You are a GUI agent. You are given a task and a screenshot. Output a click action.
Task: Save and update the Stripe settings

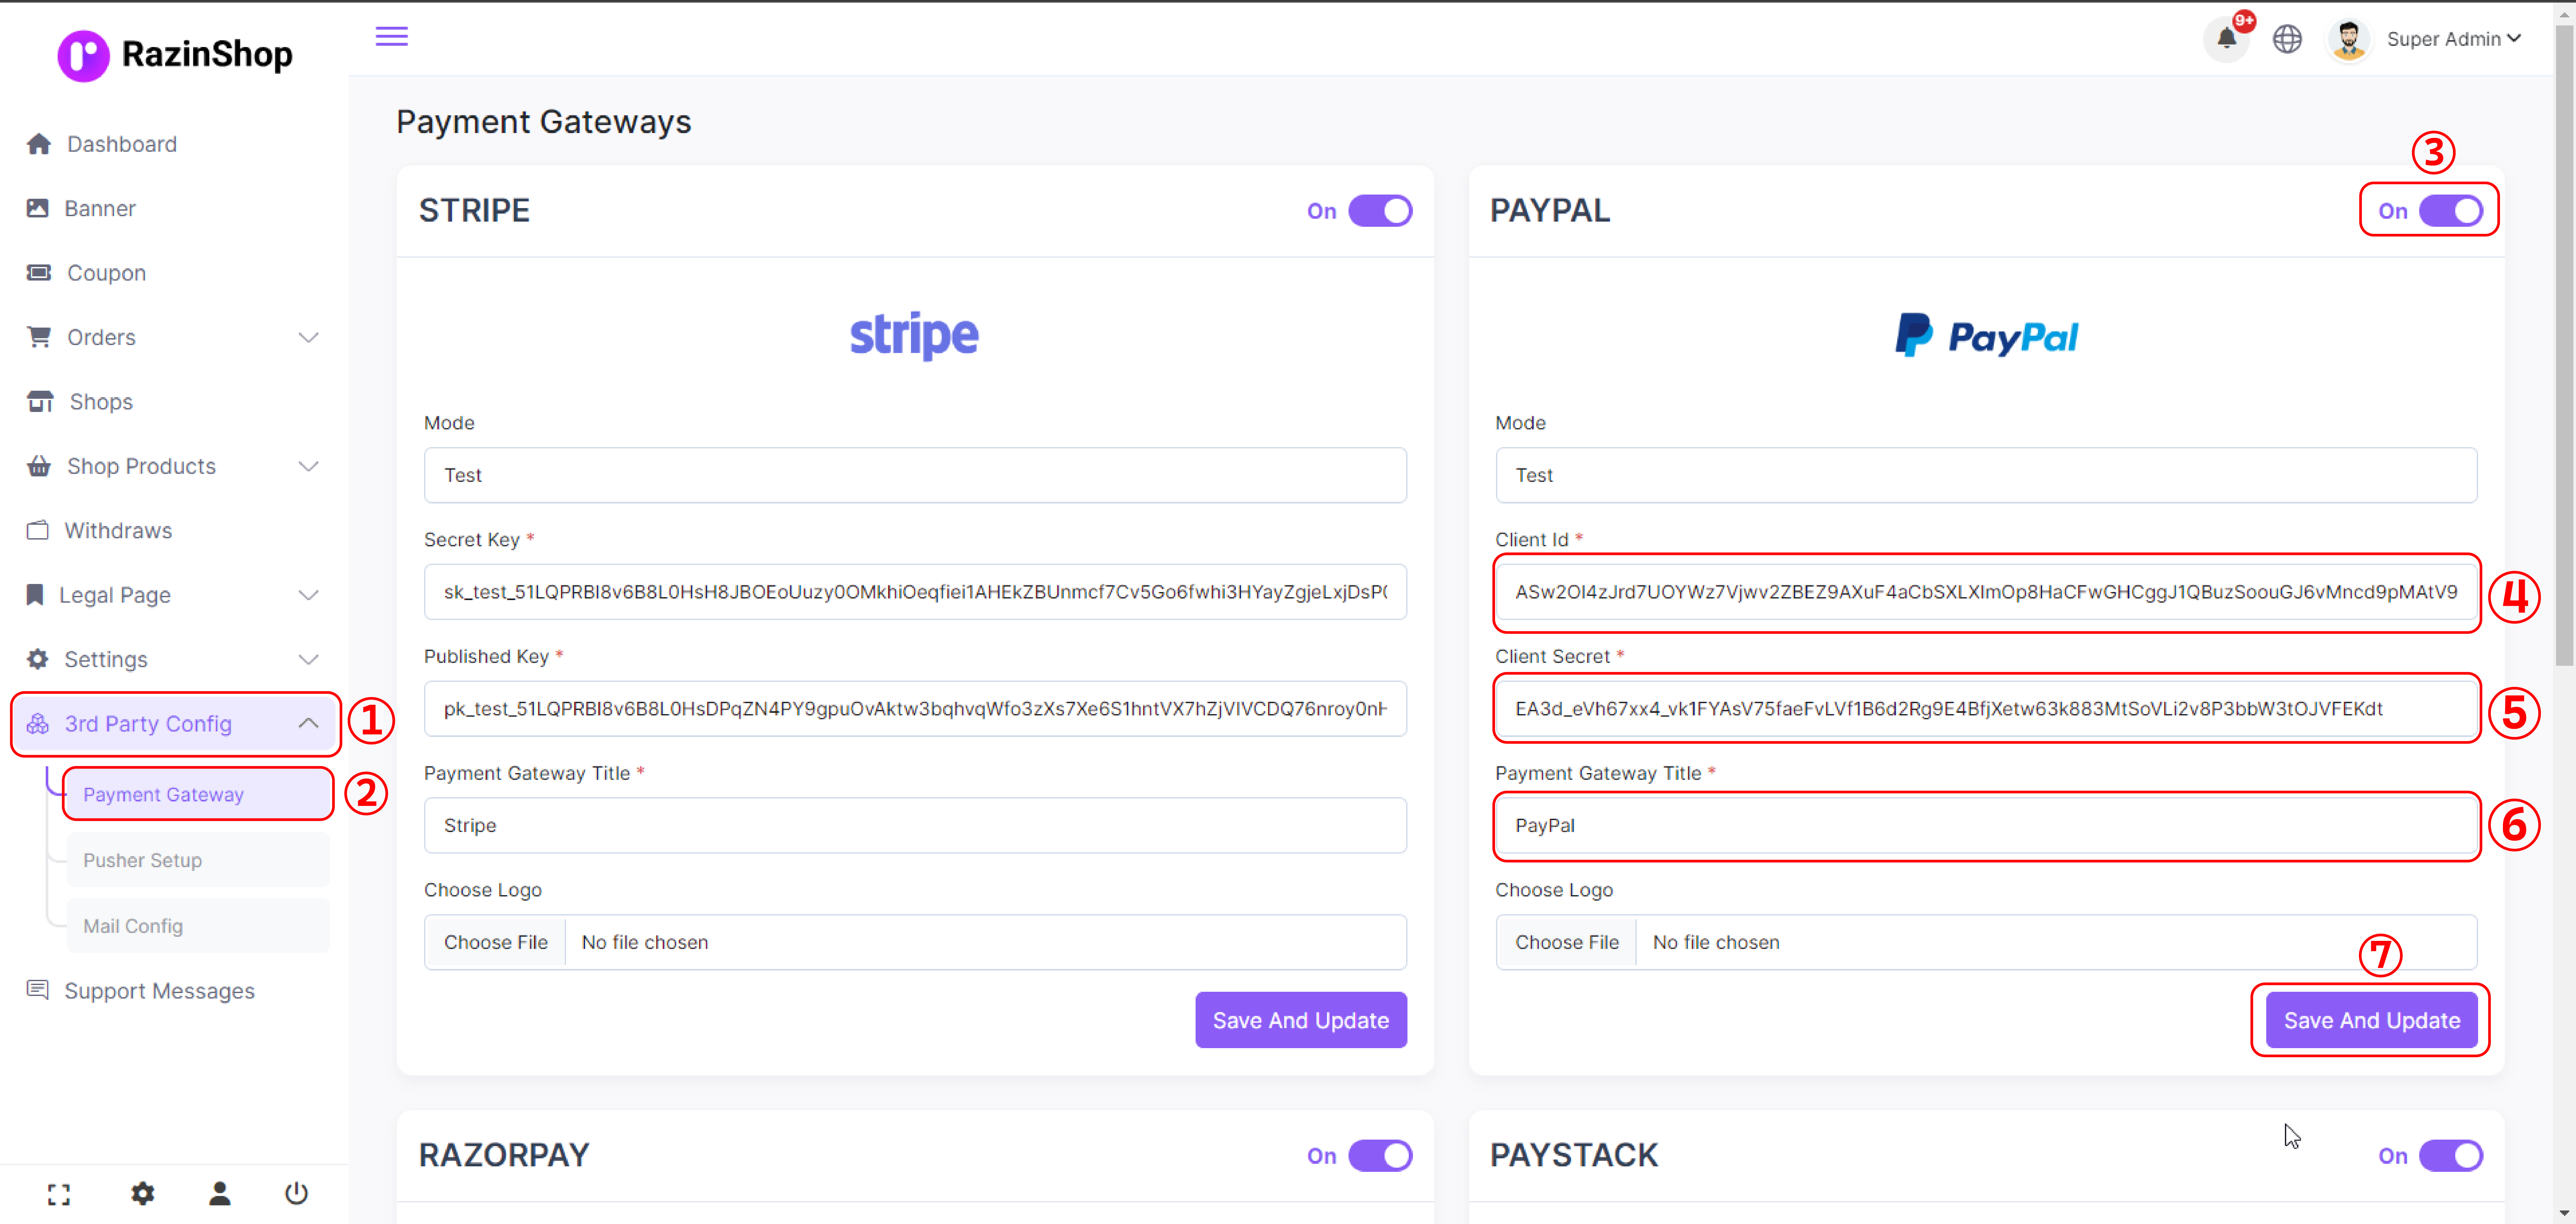pyautogui.click(x=1301, y=1020)
